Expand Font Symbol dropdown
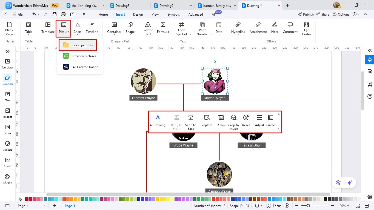The height and width of the screenshot is (210, 374). 190,34
